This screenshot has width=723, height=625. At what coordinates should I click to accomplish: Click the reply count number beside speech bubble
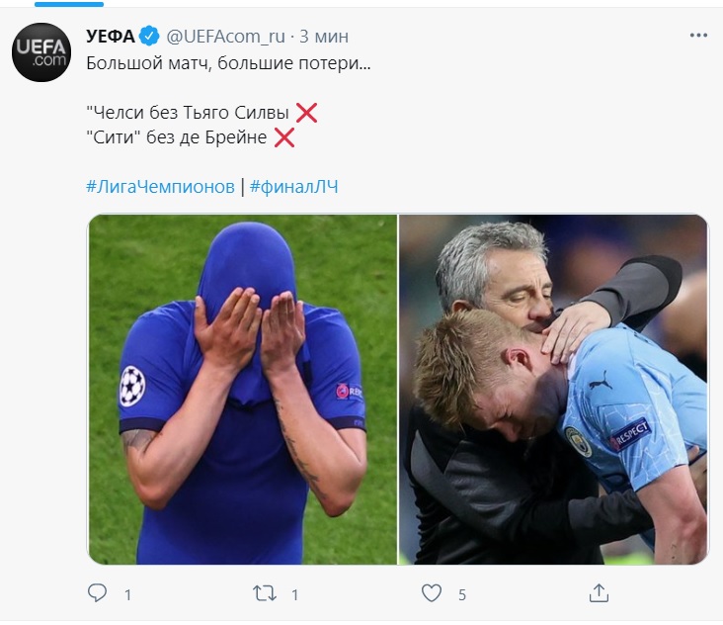pos(127,594)
